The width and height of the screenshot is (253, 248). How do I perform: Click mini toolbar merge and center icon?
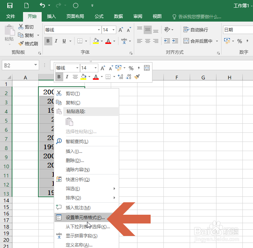pos(147,68)
